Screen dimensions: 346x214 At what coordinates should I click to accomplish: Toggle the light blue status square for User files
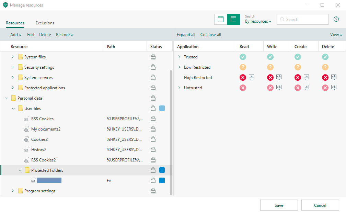[x=162, y=108]
